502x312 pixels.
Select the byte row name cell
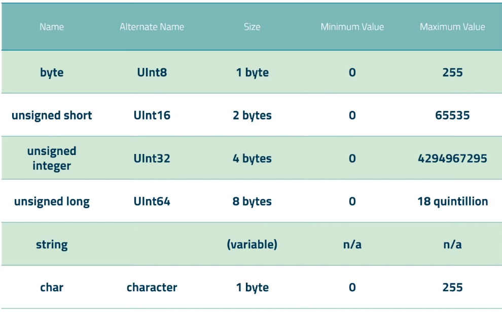click(51, 72)
